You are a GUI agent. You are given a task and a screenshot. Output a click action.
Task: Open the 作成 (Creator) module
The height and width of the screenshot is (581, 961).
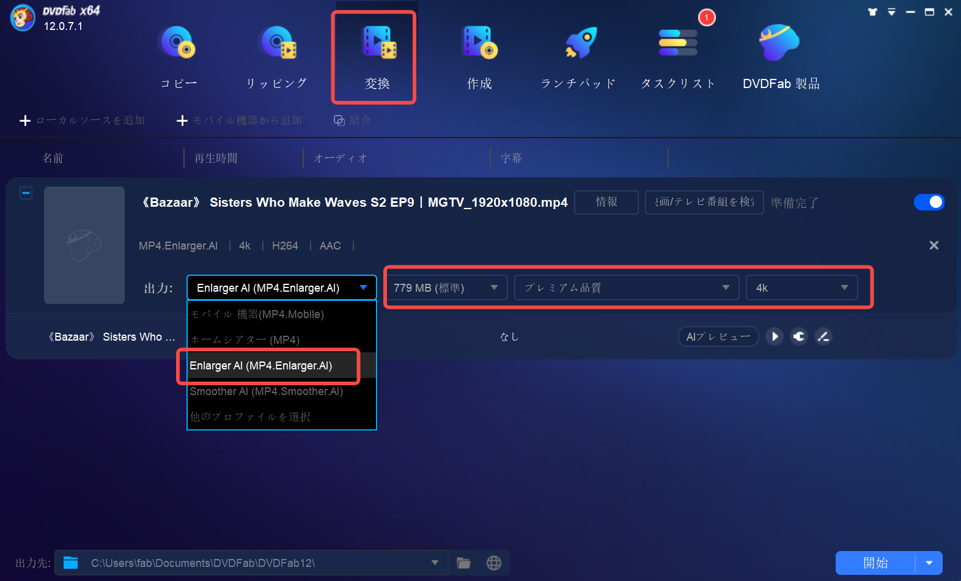click(479, 57)
